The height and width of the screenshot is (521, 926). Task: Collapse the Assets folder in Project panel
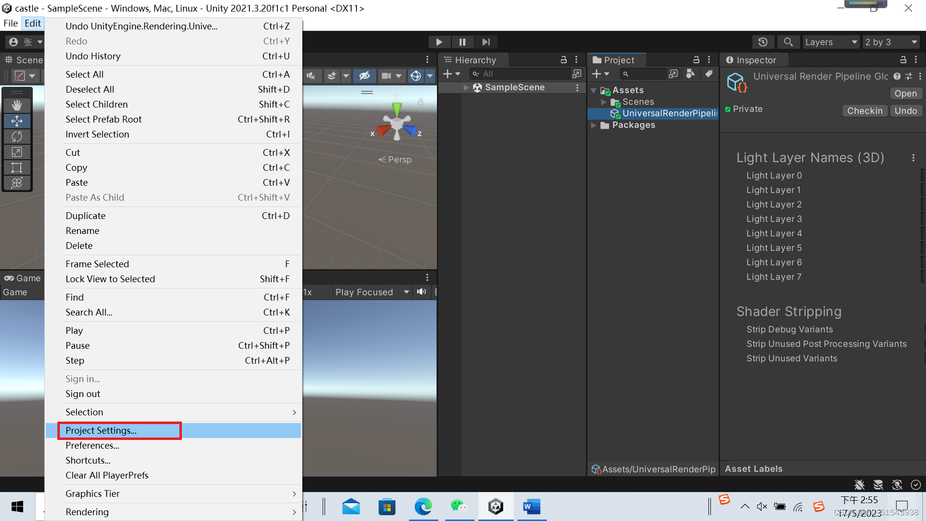coord(594,90)
